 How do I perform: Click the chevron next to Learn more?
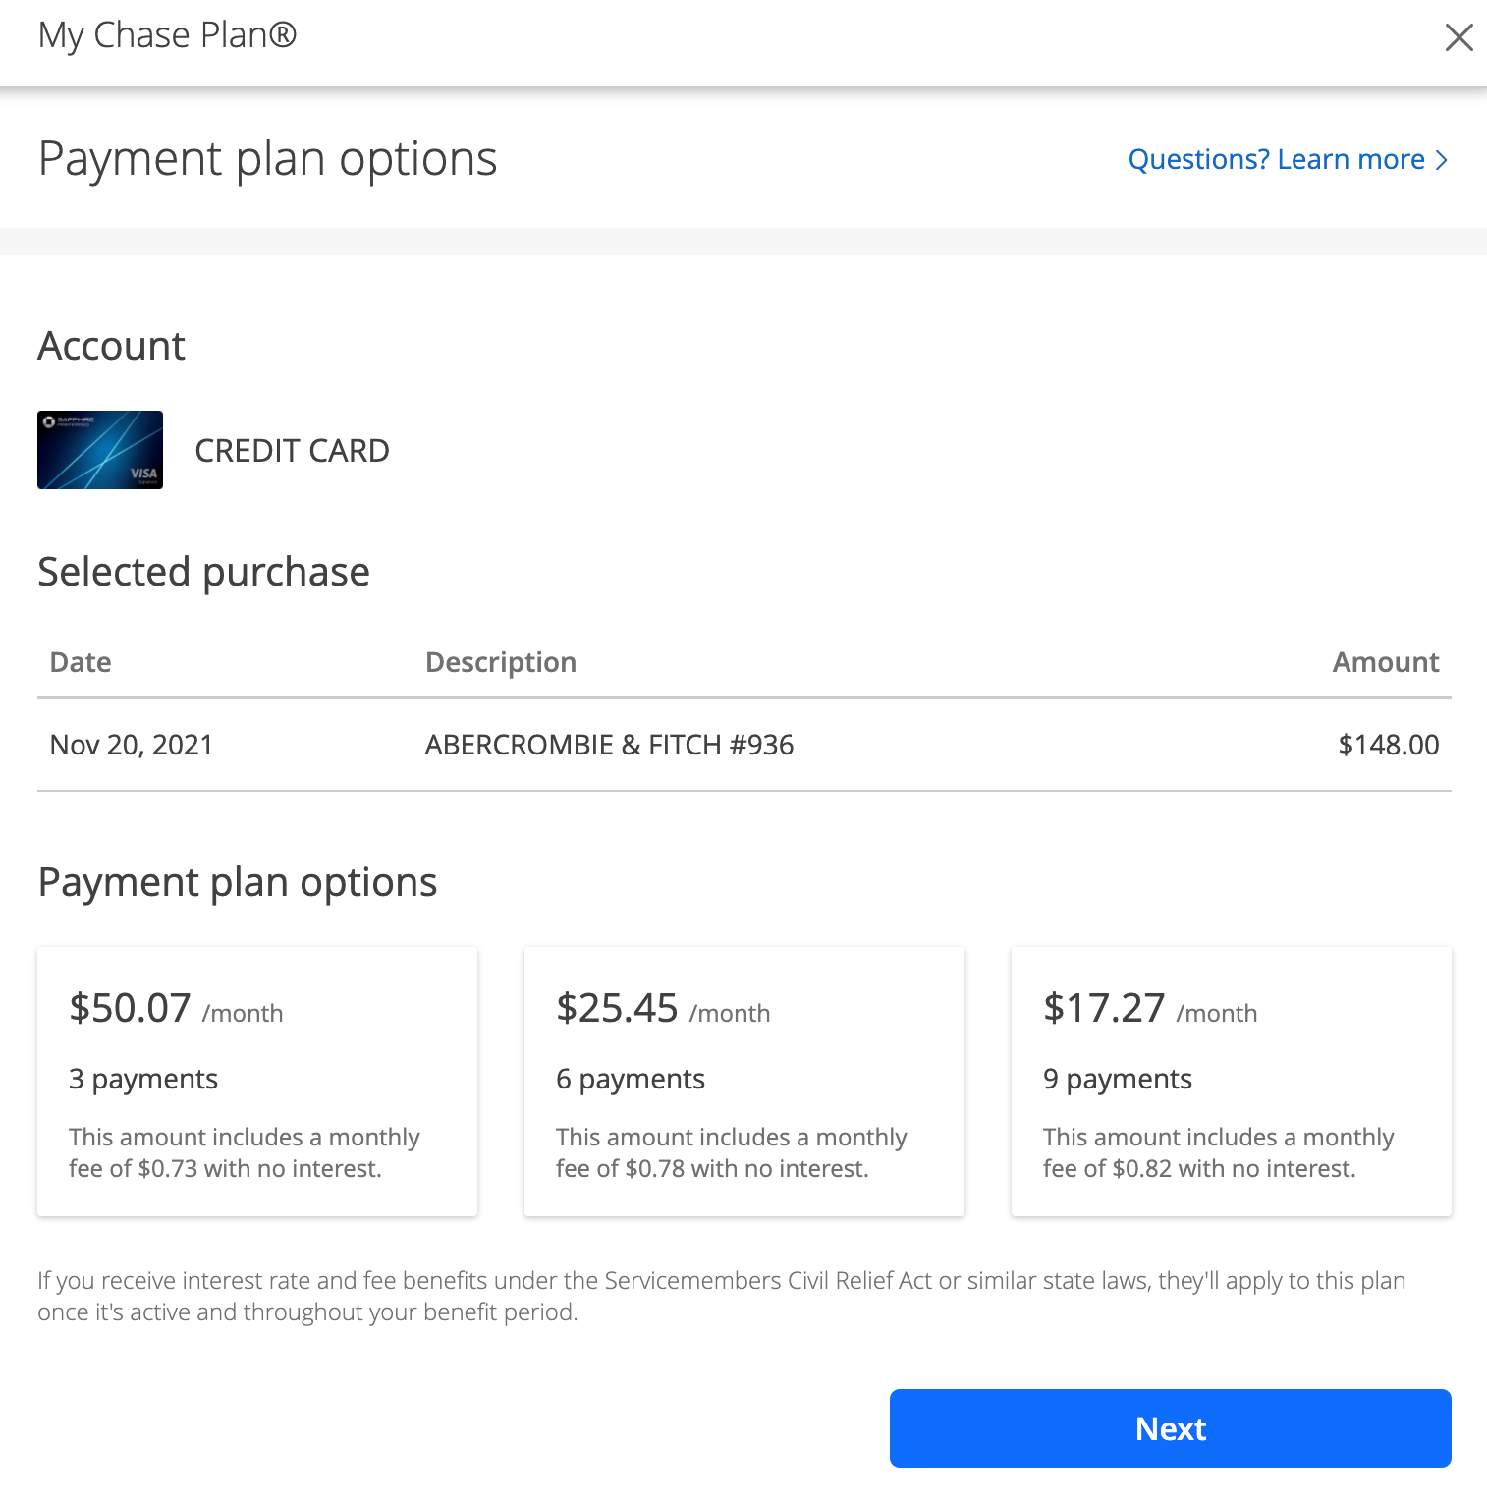point(1441,160)
